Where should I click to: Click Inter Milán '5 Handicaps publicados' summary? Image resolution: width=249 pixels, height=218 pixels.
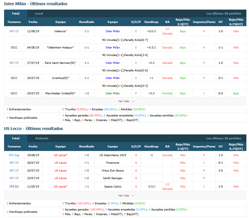point(22,118)
